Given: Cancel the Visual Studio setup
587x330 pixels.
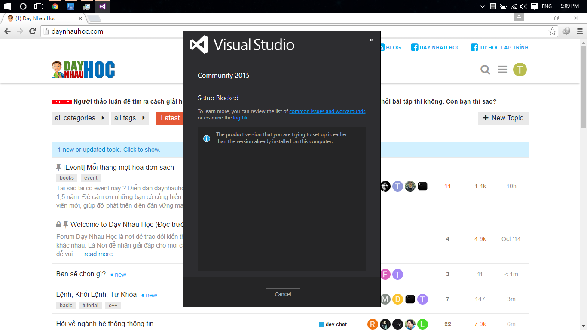Looking at the screenshot, I should tap(283, 294).
